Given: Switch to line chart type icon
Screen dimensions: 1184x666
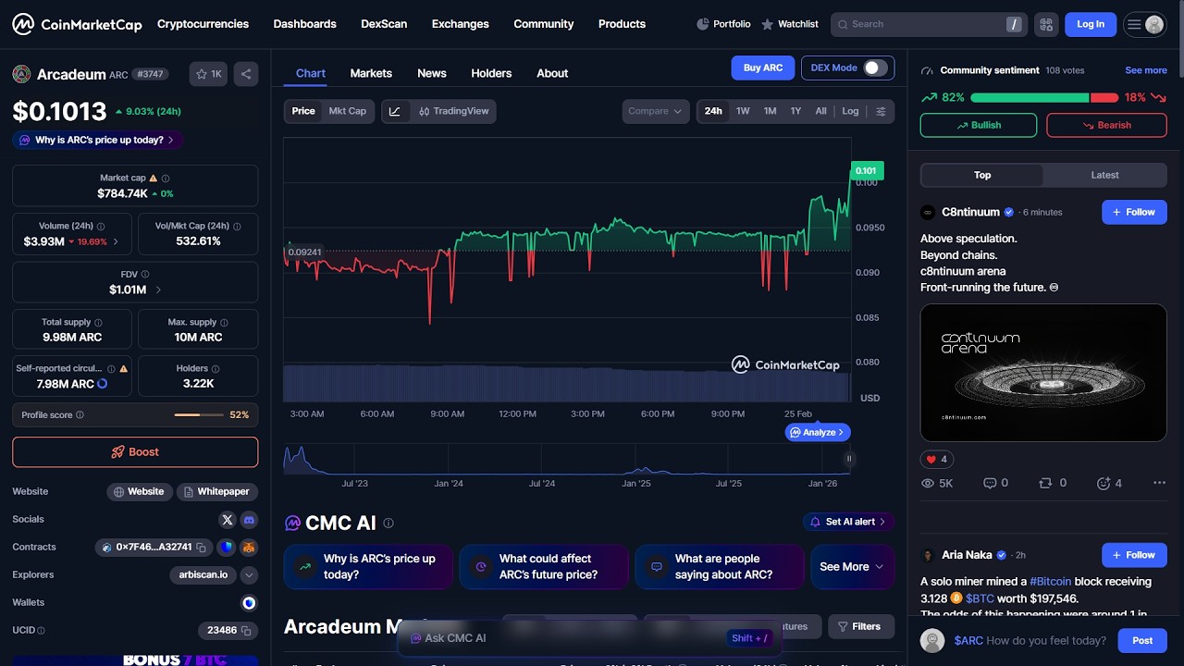Looking at the screenshot, I should pyautogui.click(x=395, y=111).
